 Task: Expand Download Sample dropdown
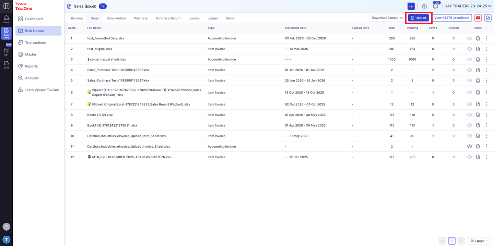[387, 18]
